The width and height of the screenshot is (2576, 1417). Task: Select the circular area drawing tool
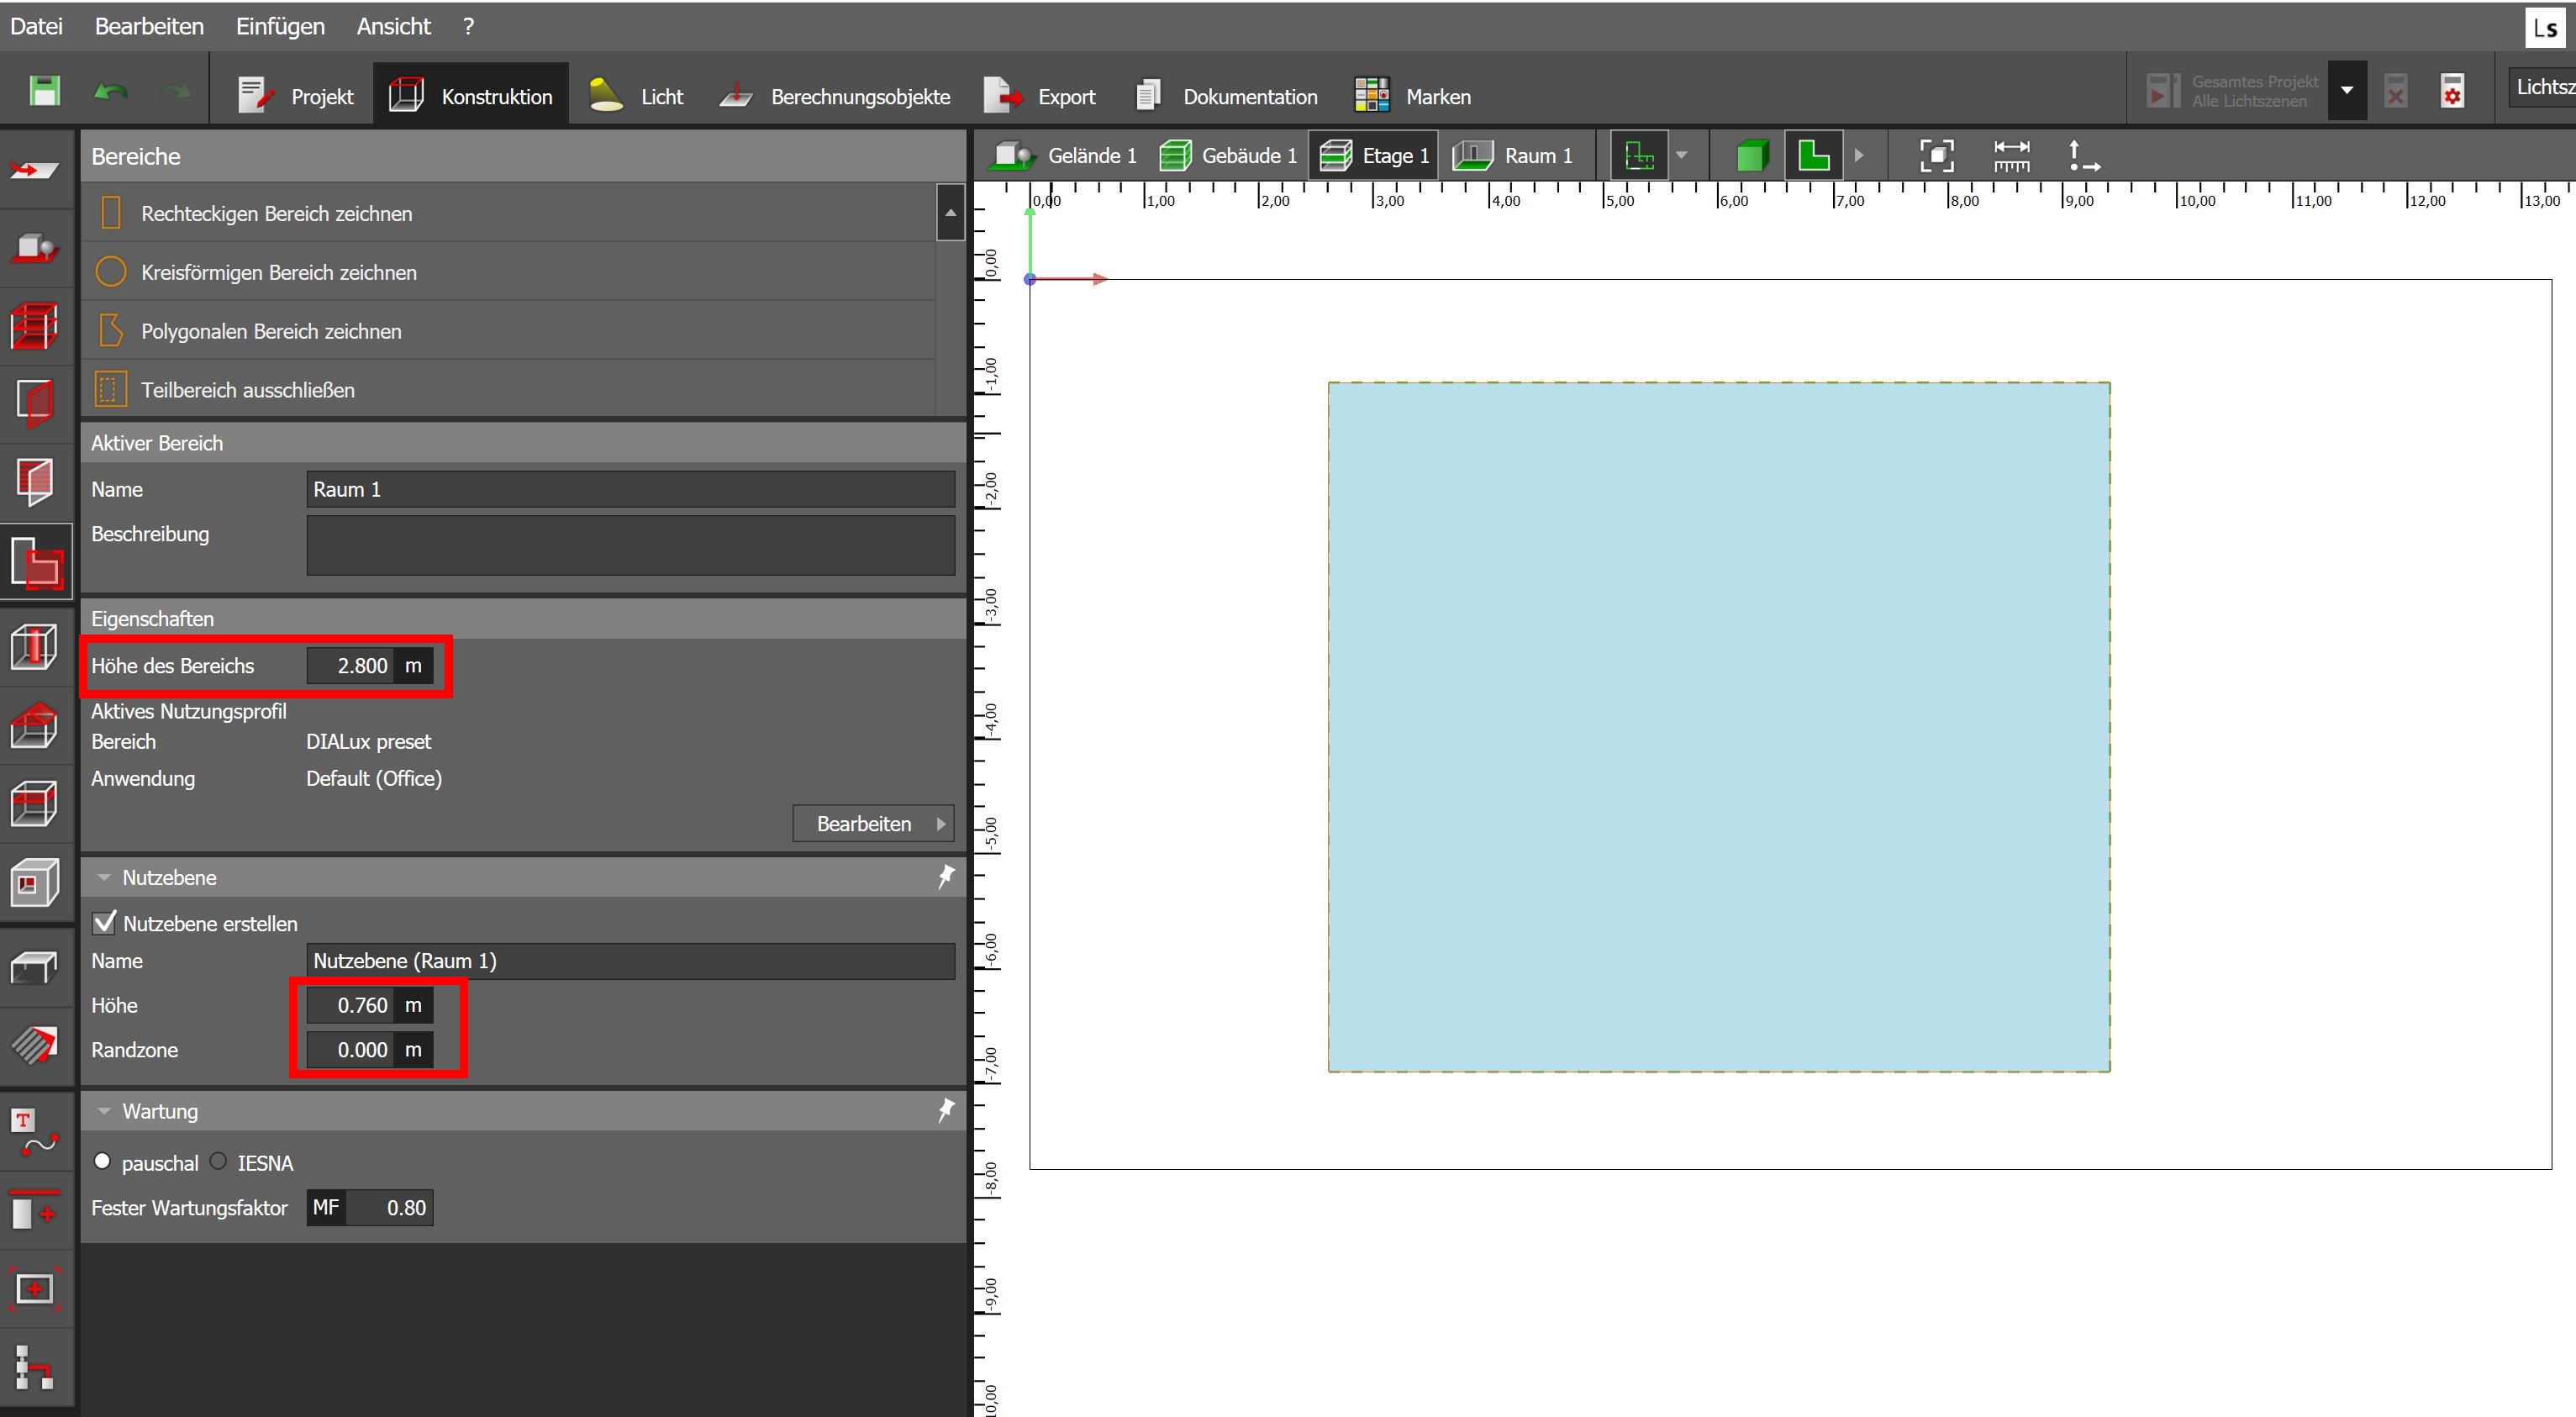pos(278,272)
